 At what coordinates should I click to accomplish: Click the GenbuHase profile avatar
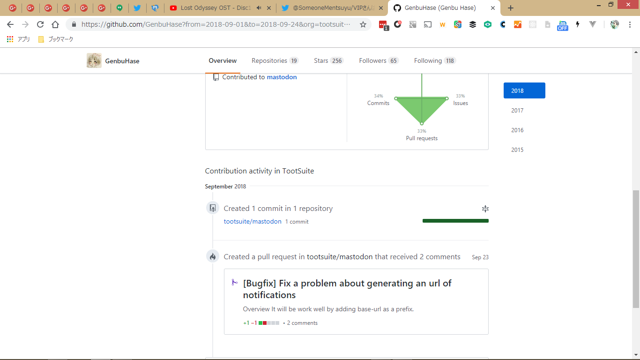point(94,61)
